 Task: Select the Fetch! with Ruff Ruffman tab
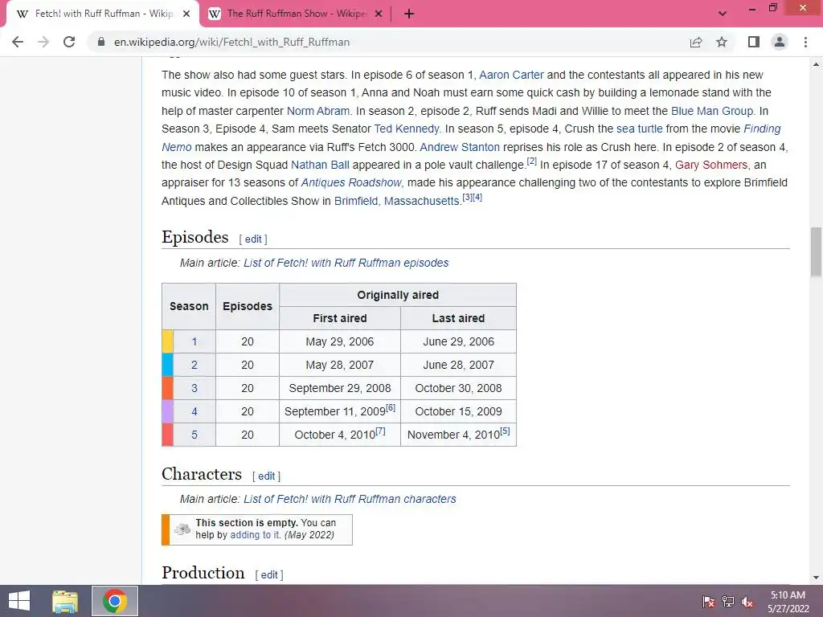pyautogui.click(x=103, y=14)
